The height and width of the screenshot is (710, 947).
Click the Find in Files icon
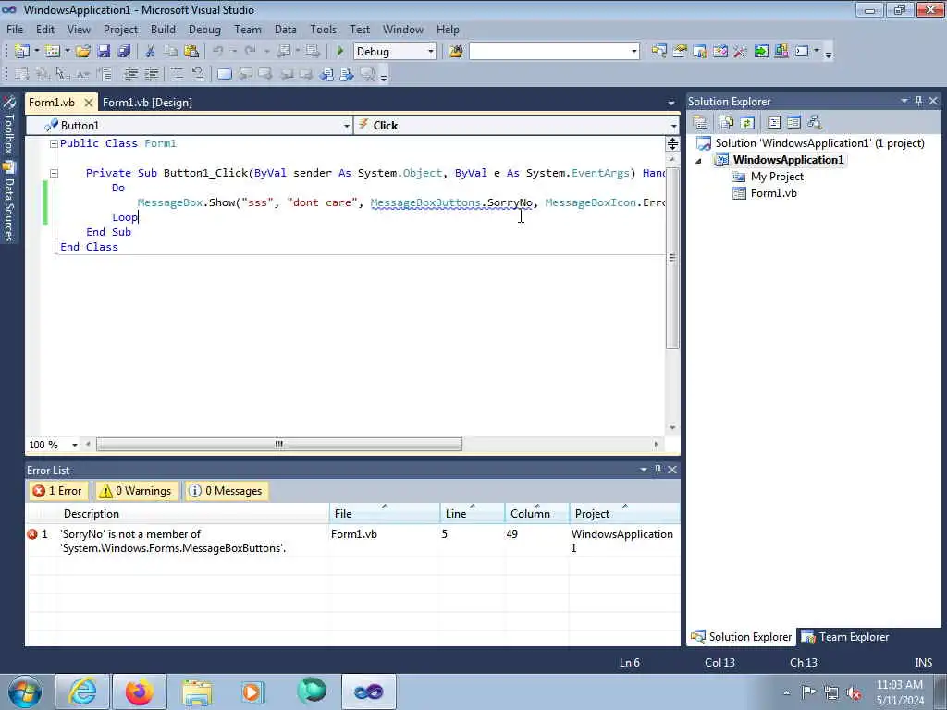pos(455,52)
